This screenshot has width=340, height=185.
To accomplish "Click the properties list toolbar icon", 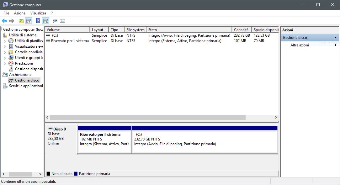I will pos(62,21).
